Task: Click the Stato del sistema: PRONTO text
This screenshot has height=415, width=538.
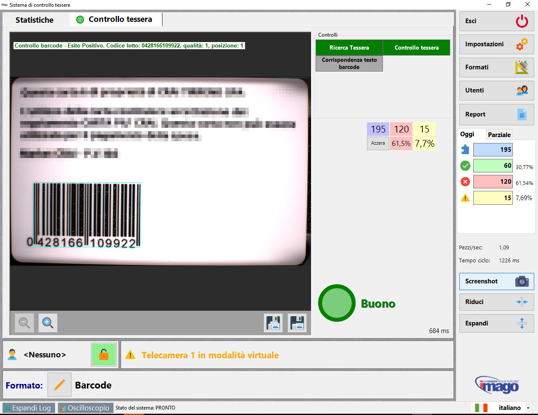Action: [x=145, y=408]
